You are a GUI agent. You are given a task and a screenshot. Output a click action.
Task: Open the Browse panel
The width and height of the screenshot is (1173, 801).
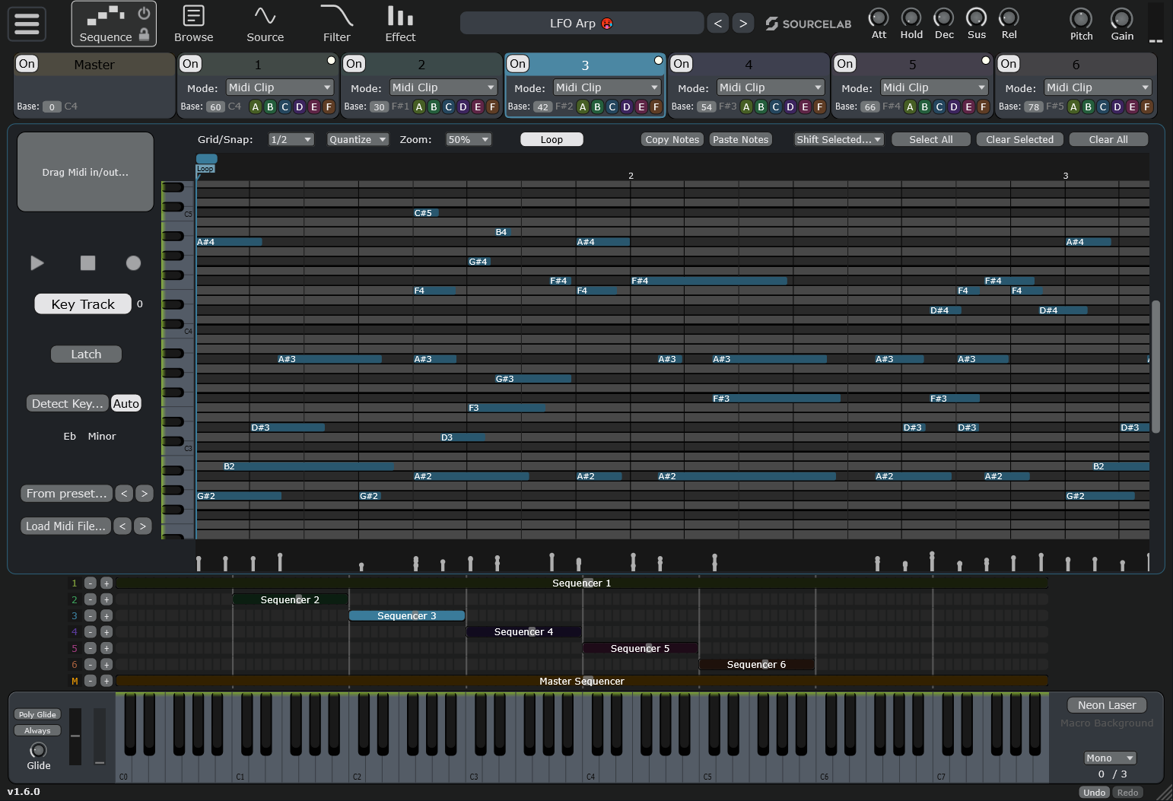(193, 24)
